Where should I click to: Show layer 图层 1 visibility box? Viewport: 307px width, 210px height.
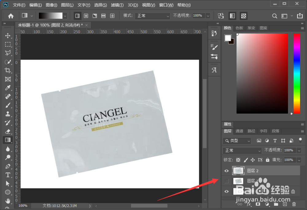point(227,181)
